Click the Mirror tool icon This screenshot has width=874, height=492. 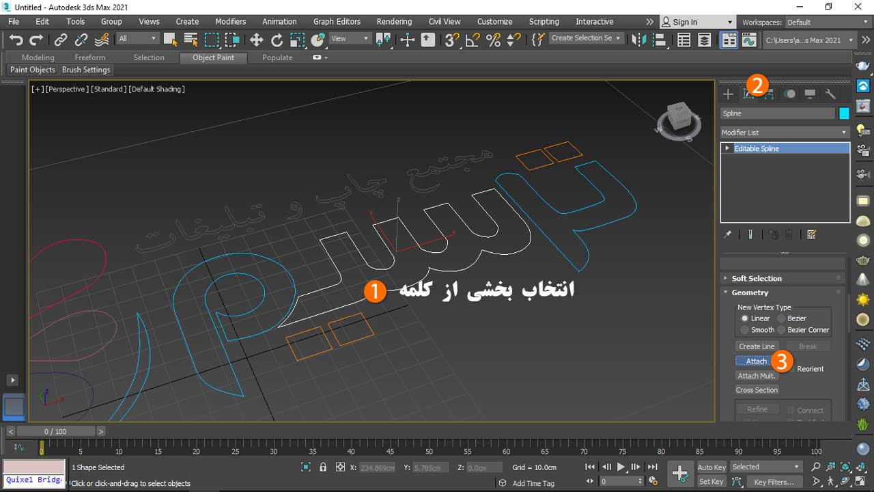tap(639, 40)
